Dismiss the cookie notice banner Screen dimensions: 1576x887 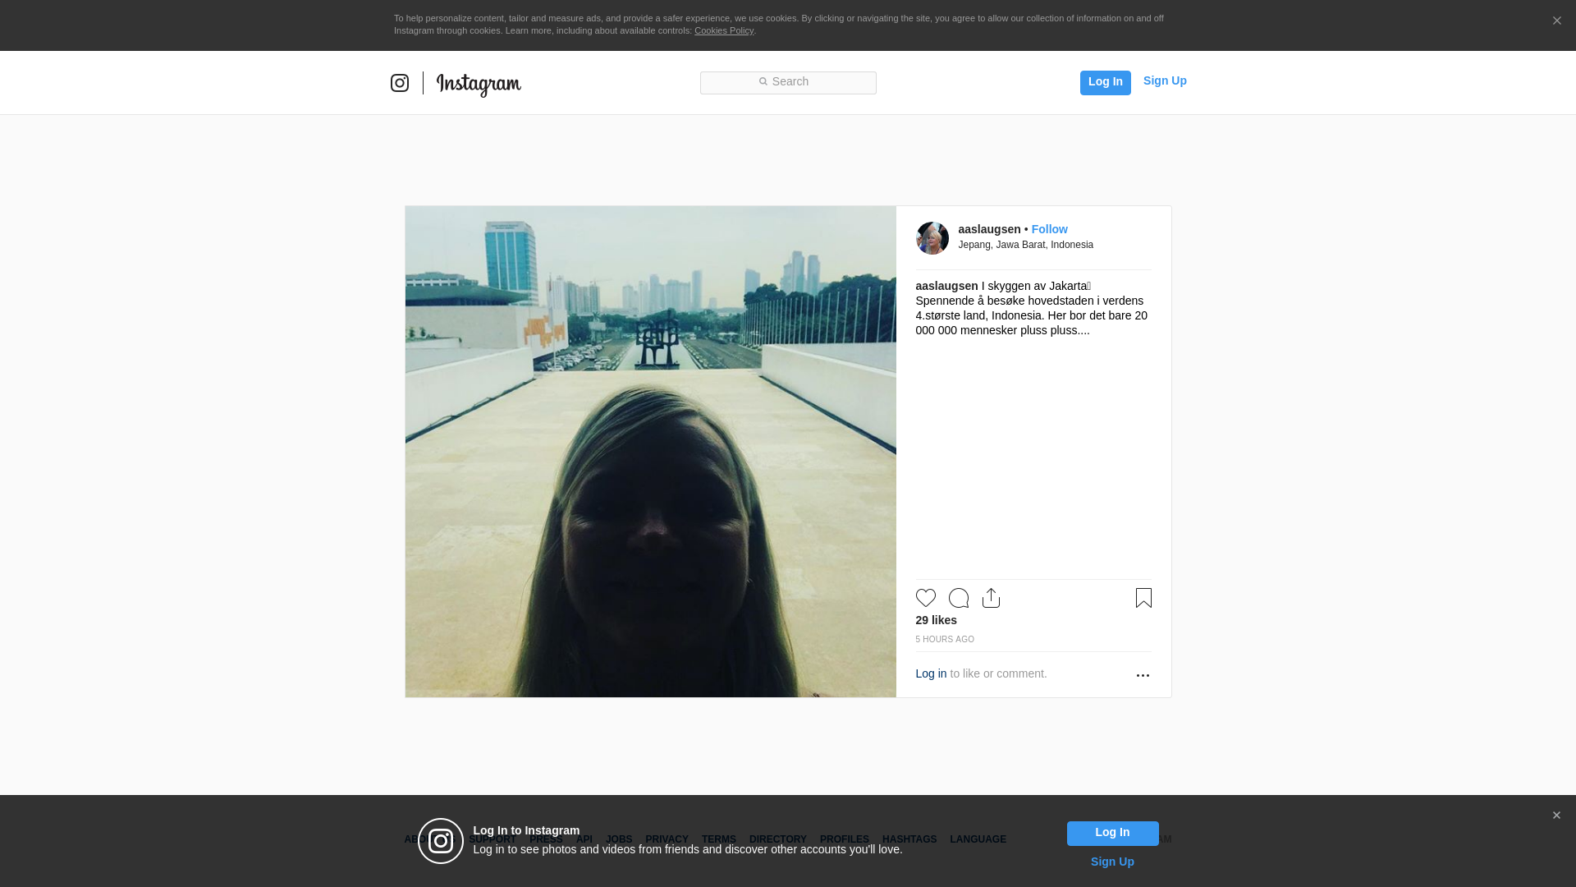(1556, 21)
